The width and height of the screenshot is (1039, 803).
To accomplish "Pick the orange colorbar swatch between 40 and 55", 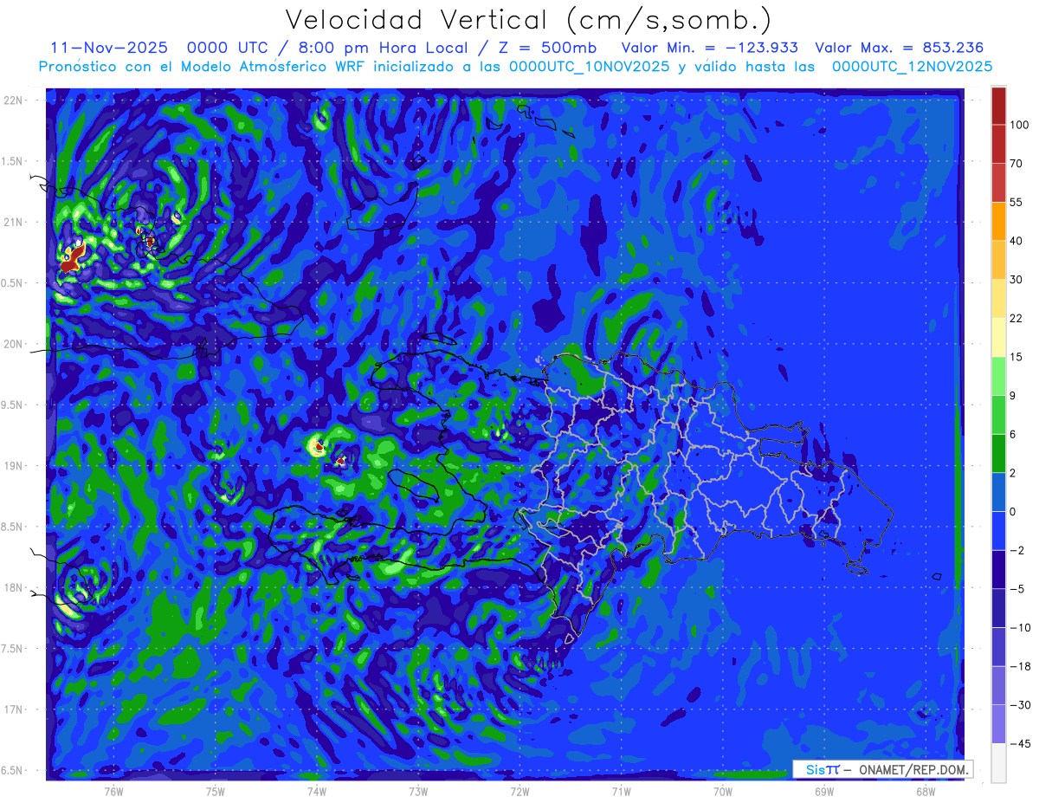I will click(998, 221).
